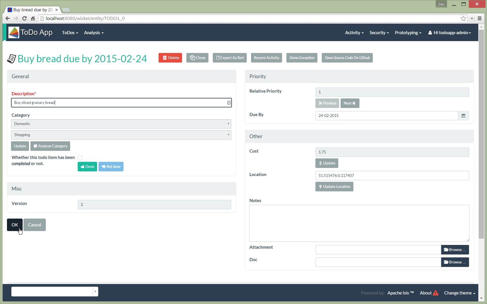This screenshot has width=487, height=304.
Task: Click OK to save changes
Action: pyautogui.click(x=15, y=225)
